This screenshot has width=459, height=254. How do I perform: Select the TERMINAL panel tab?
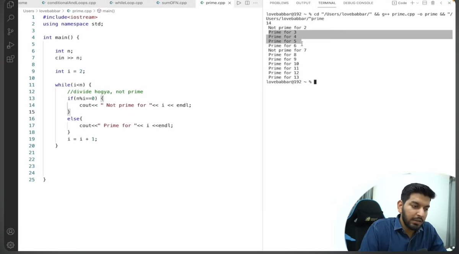pos(327,3)
